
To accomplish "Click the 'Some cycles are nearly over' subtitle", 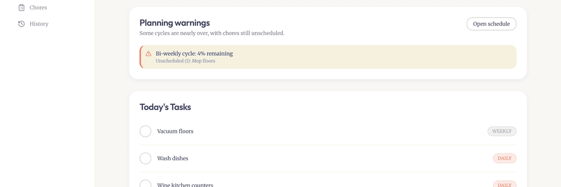I will [x=212, y=33].
